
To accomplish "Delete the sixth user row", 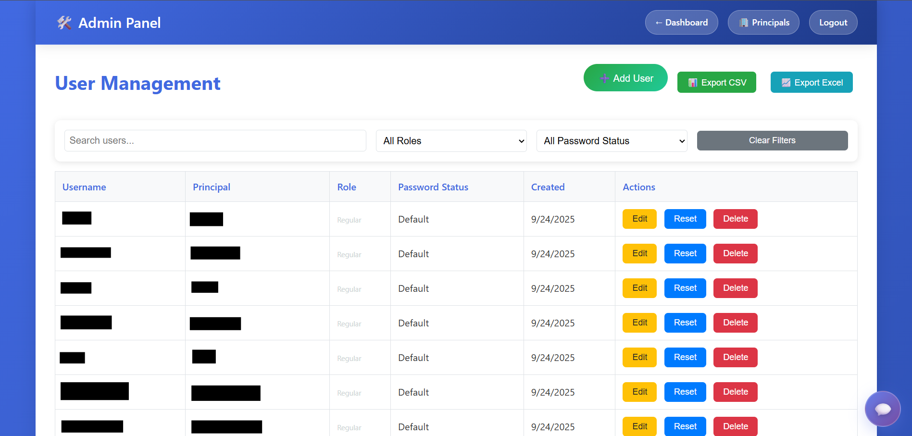I will click(735, 392).
